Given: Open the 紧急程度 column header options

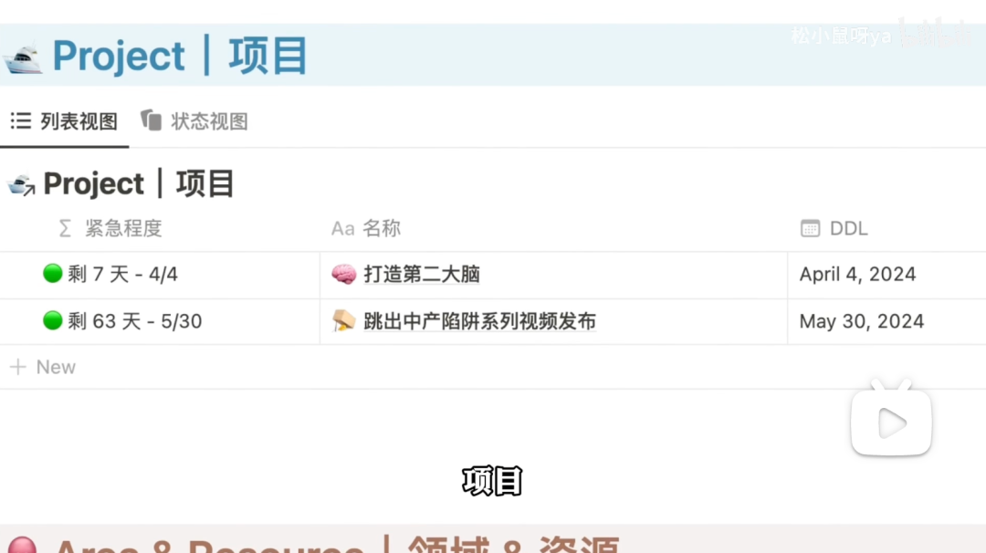Looking at the screenshot, I should (x=110, y=228).
